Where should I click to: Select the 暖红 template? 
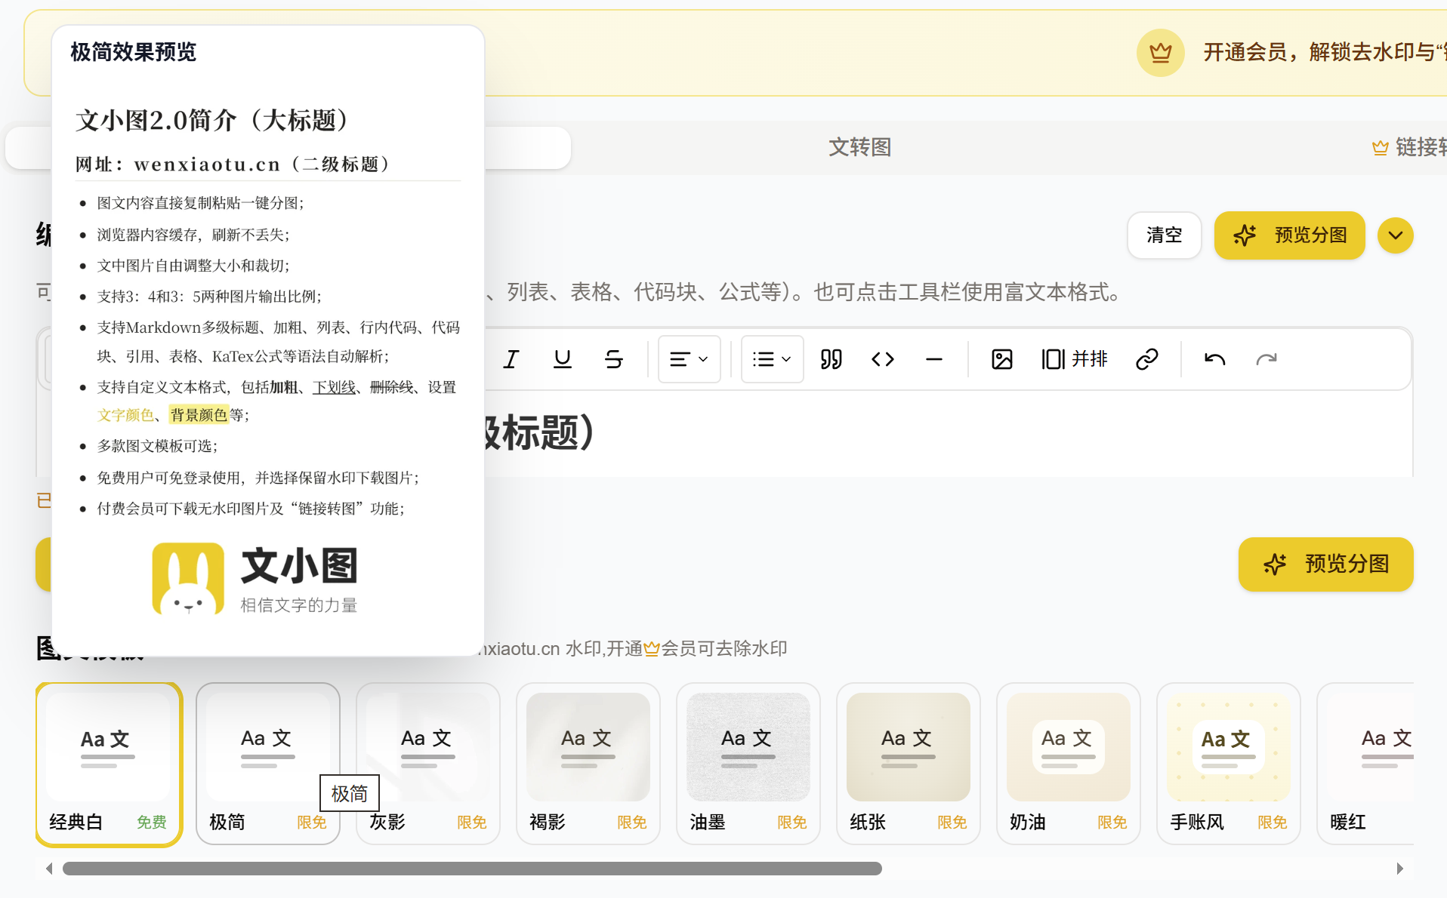(x=1365, y=764)
